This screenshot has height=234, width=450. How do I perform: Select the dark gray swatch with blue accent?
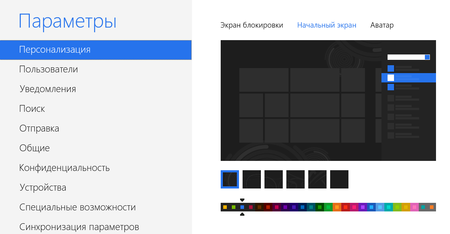pyautogui.click(x=242, y=207)
